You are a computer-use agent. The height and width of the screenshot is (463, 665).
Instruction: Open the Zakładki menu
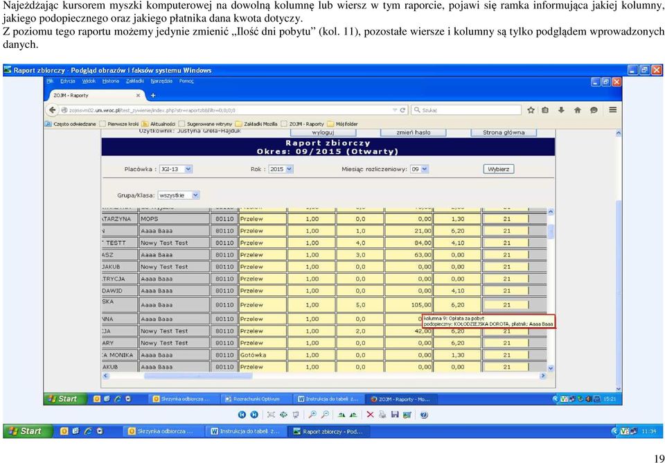pos(135,81)
